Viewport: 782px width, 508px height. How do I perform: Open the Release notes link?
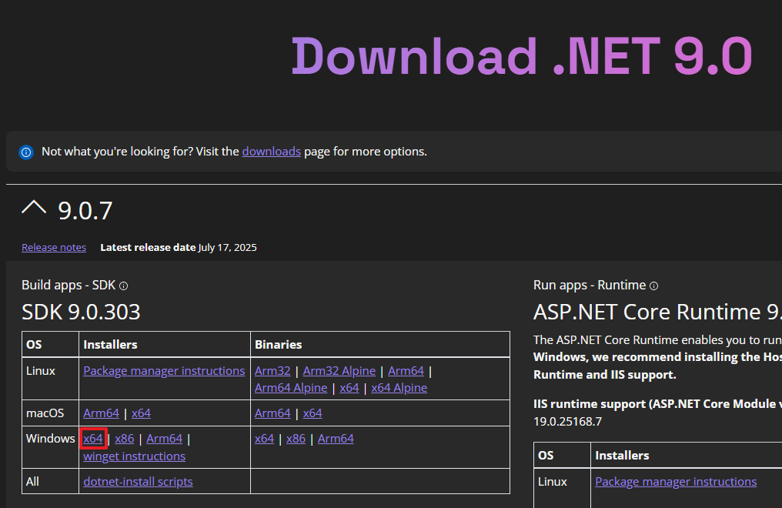point(54,247)
